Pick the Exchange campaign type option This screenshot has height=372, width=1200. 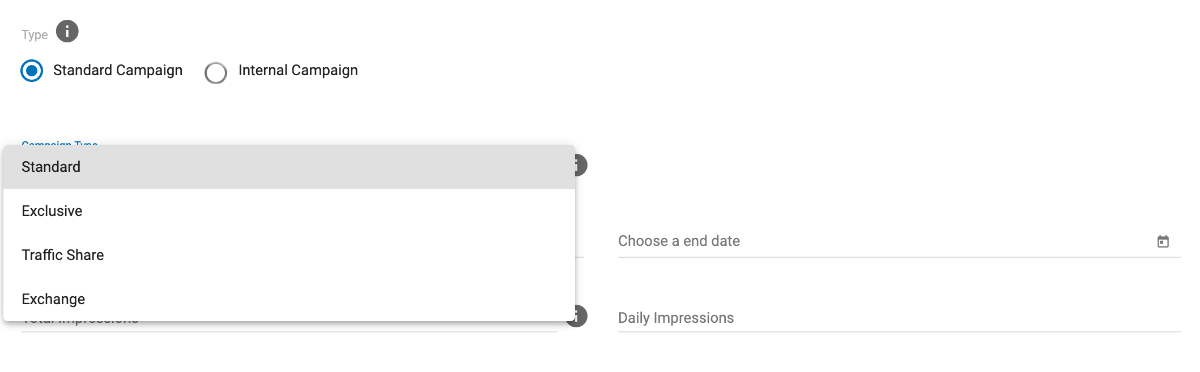pyautogui.click(x=53, y=300)
